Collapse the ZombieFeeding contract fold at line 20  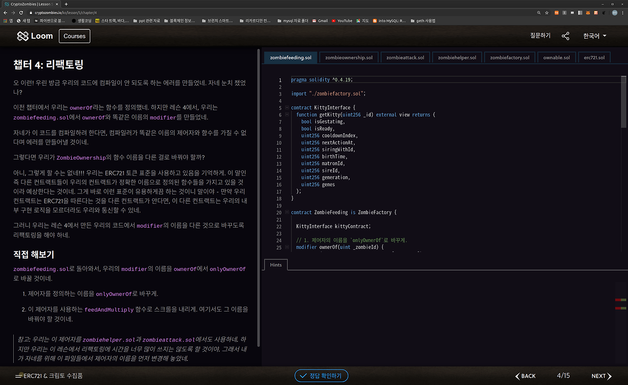tap(287, 213)
